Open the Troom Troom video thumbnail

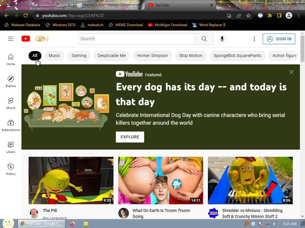[x=161, y=180]
